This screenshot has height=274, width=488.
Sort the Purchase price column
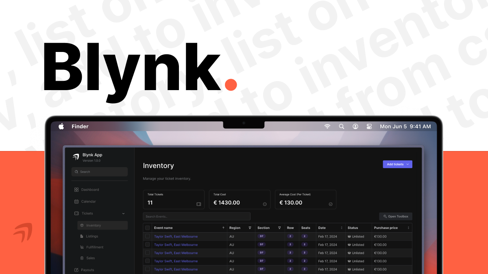click(x=408, y=228)
